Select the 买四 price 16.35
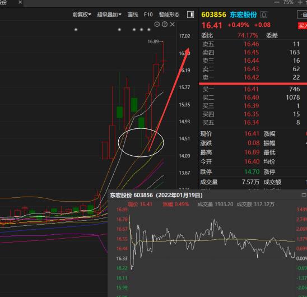Screen dimensions: 307x297 point(251,114)
